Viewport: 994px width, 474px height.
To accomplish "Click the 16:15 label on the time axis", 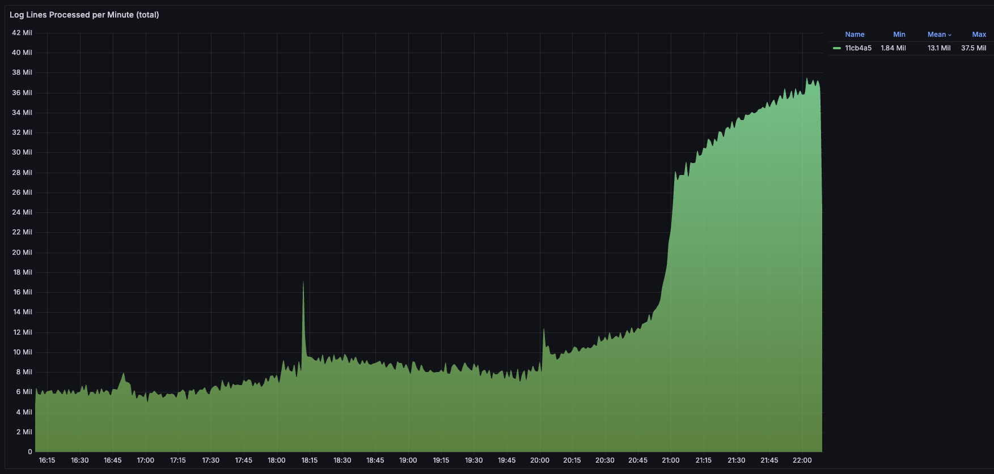I will (x=47, y=460).
